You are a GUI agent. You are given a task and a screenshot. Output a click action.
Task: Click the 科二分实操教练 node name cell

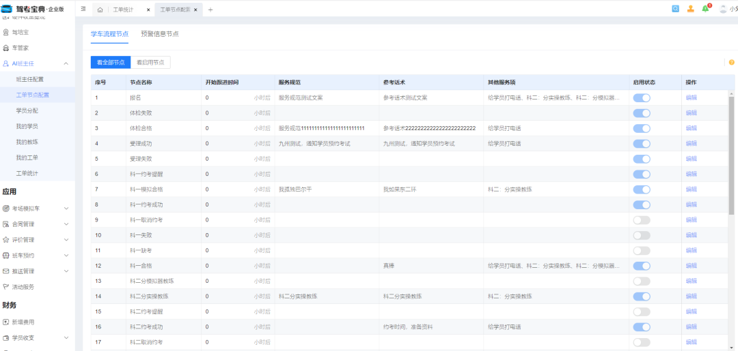tap(149, 296)
